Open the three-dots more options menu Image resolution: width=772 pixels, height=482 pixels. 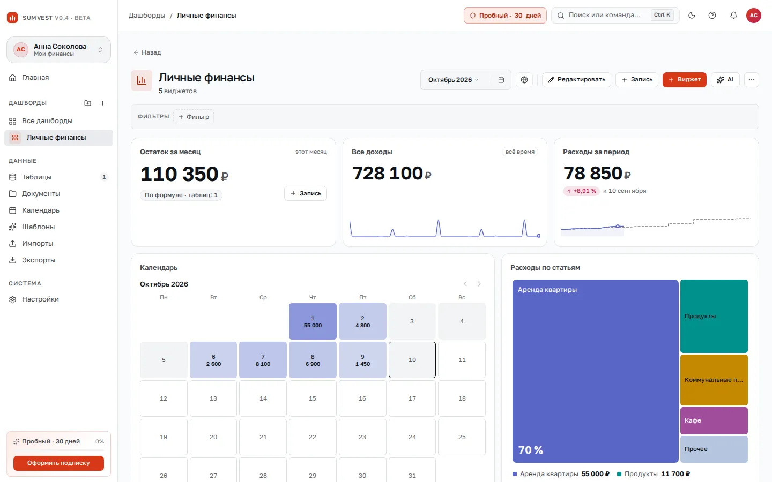coord(752,80)
